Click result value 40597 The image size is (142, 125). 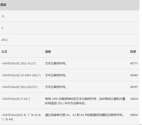pyautogui.click(x=134, y=87)
